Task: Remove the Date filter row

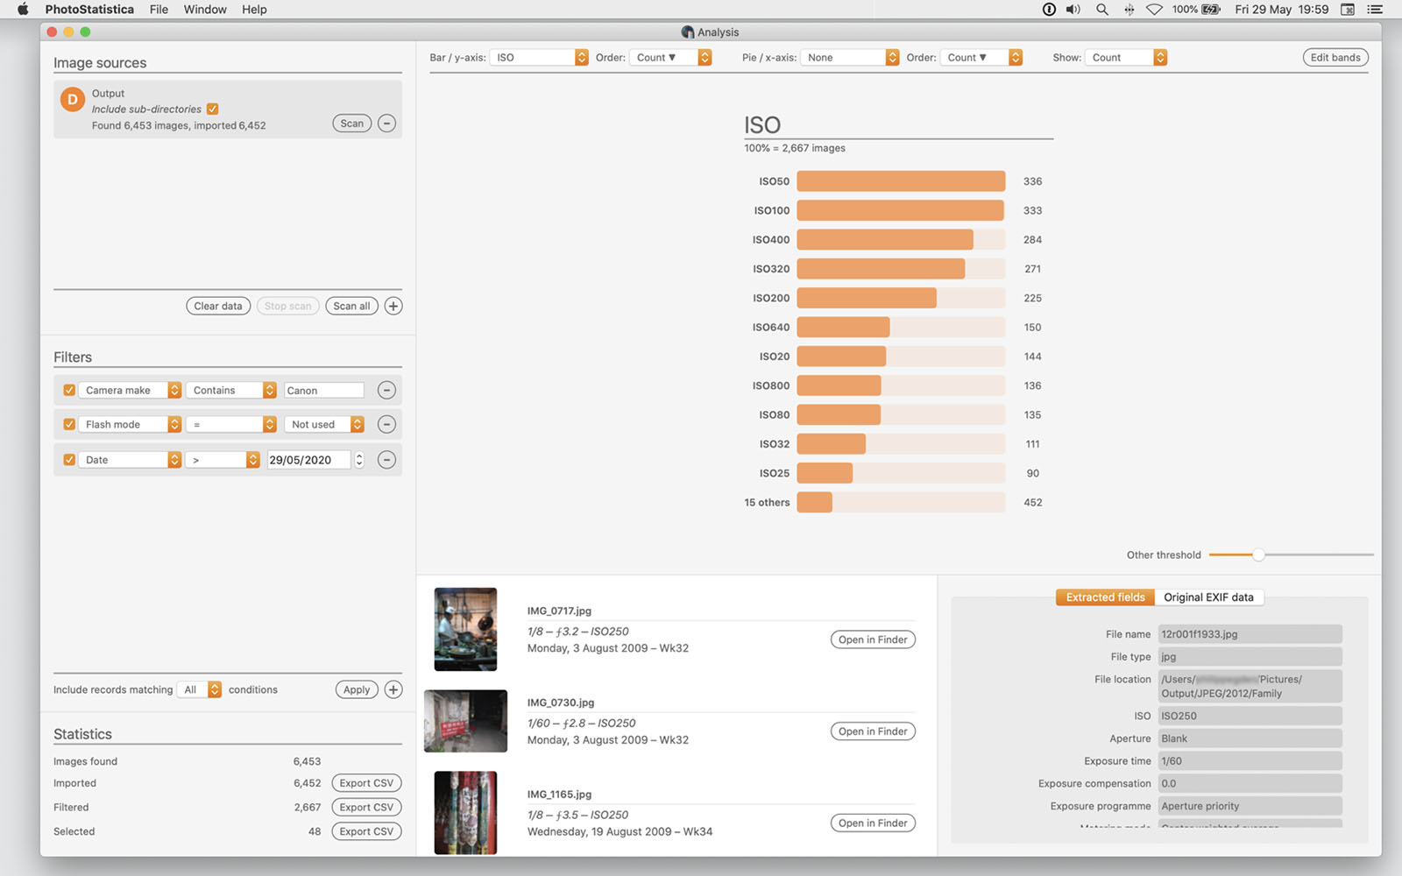Action: point(386,460)
